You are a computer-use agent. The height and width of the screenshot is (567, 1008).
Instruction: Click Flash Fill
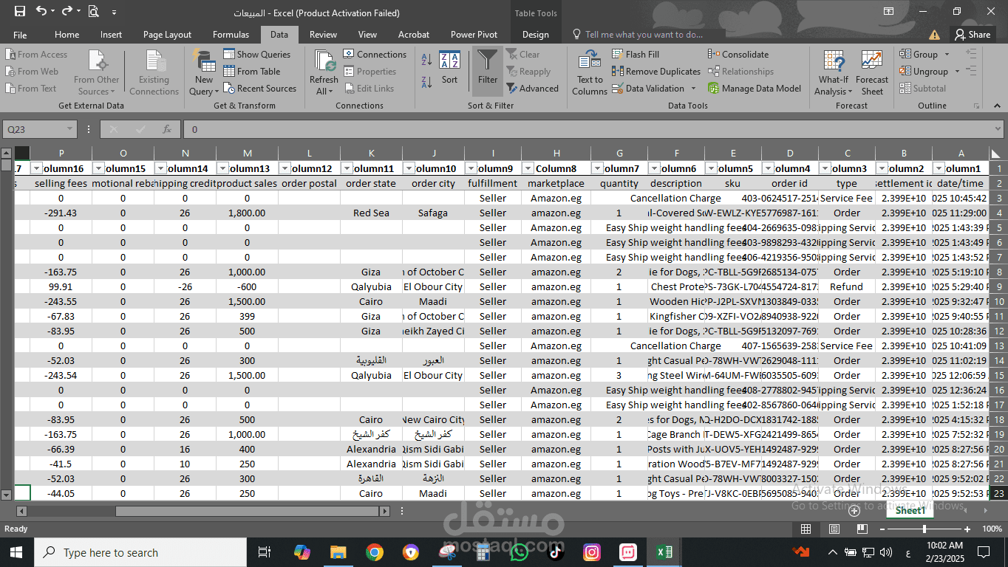[636, 55]
